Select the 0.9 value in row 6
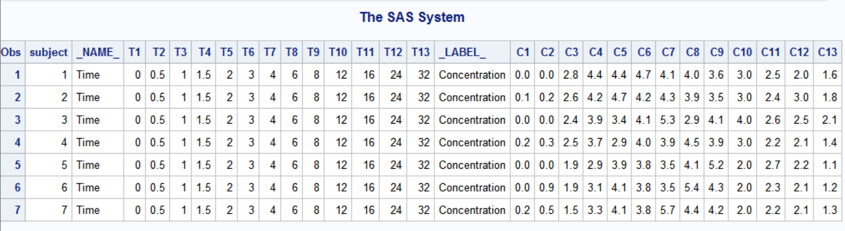 tap(547, 188)
